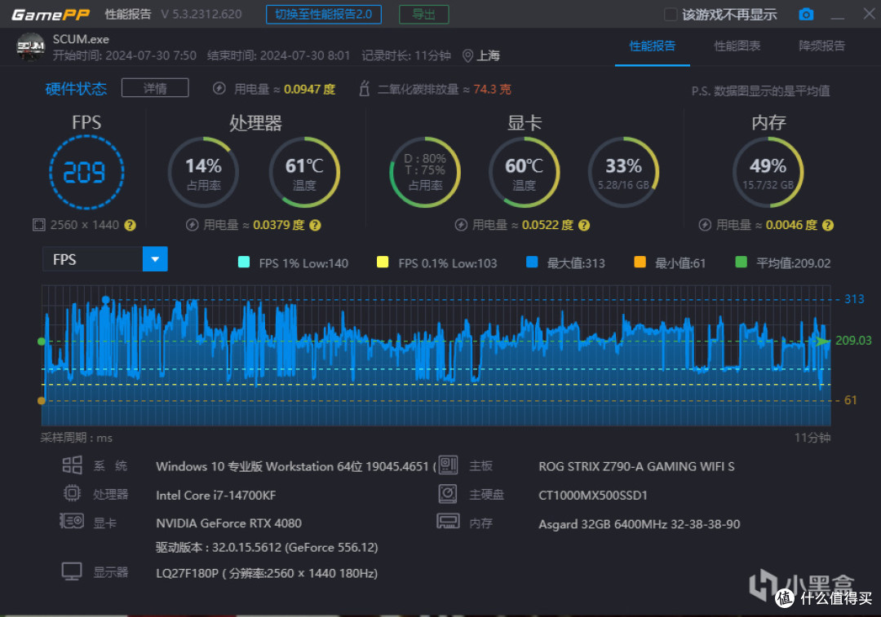Click the driver version 32.0.15.5612 text
Viewport: 881px width, 617px height.
pyautogui.click(x=267, y=548)
